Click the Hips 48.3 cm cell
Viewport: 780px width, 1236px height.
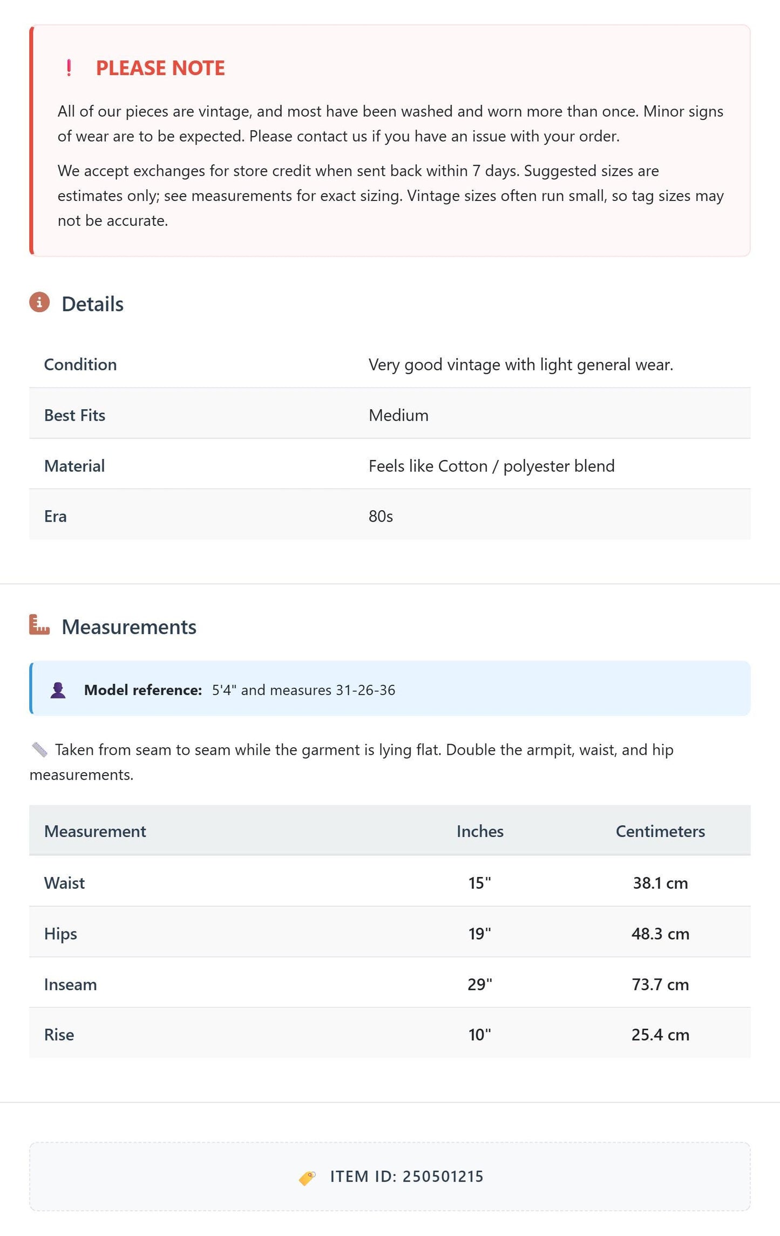click(660, 934)
